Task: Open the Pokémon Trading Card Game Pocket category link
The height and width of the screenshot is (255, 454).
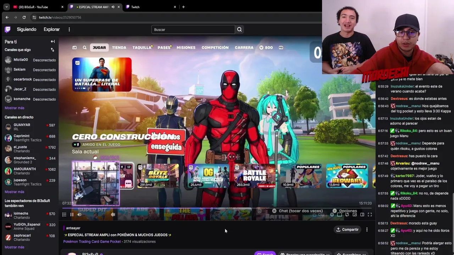Action: [x=92, y=242]
